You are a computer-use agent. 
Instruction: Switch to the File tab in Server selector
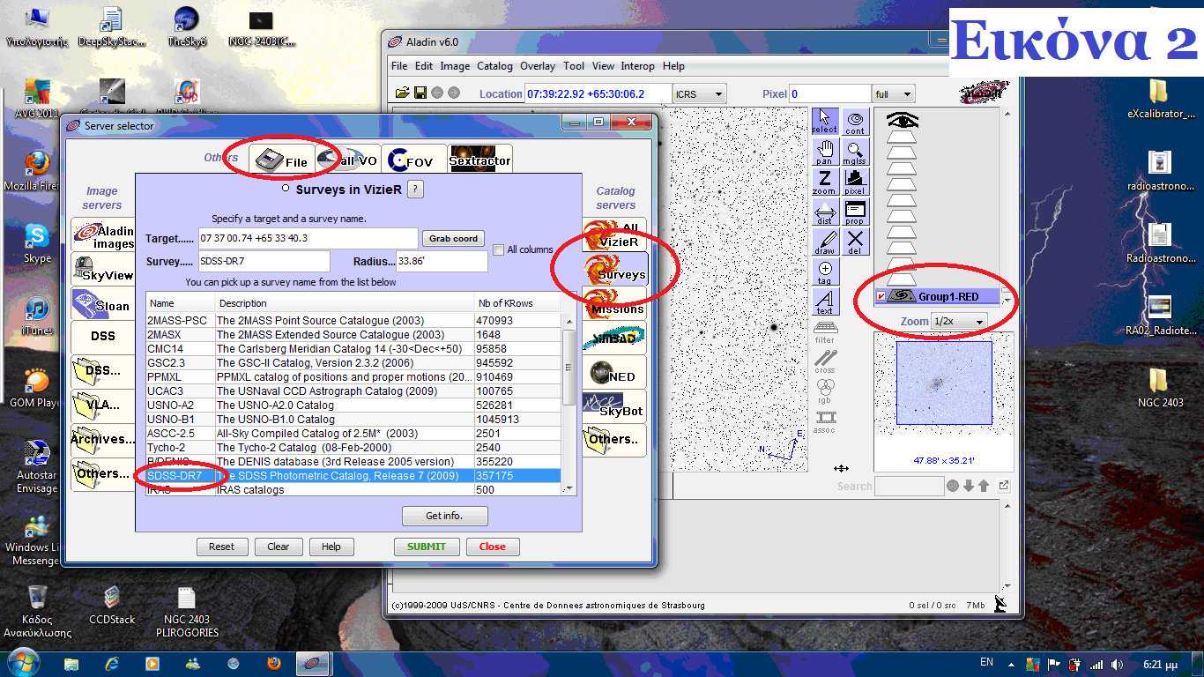281,160
